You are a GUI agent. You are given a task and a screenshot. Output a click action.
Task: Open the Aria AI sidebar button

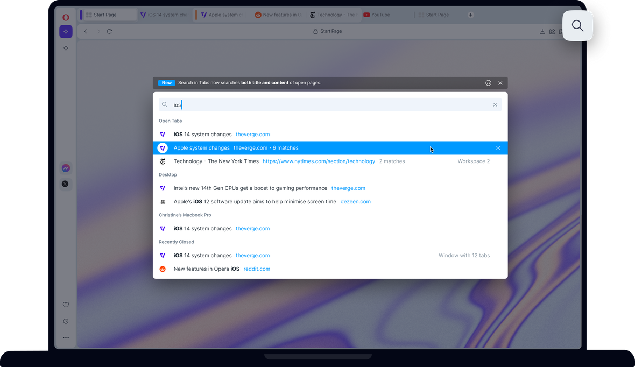66,32
